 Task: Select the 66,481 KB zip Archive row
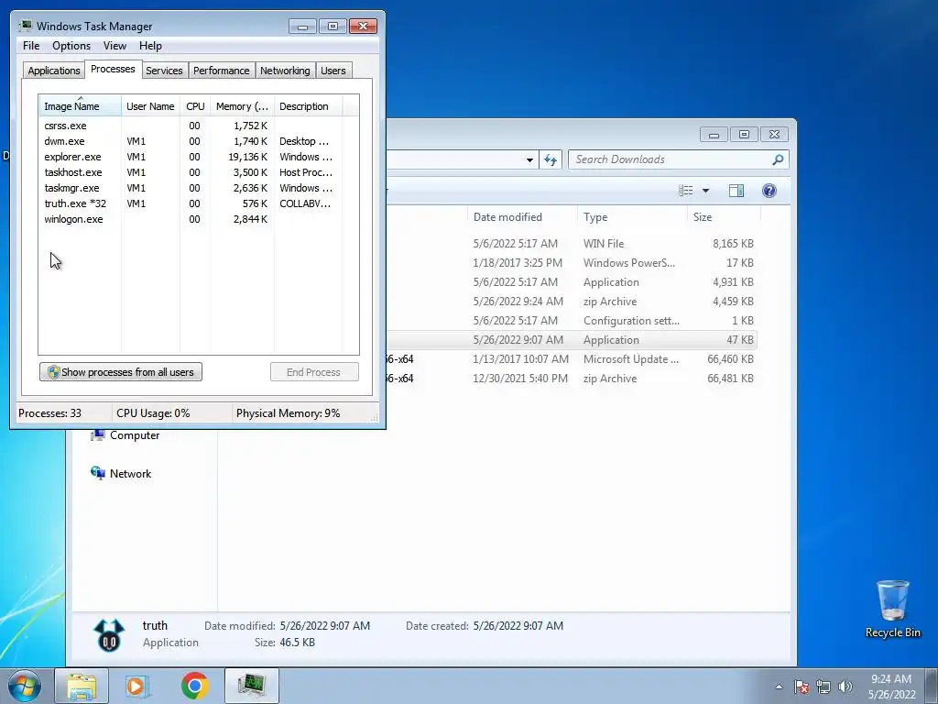(x=572, y=379)
